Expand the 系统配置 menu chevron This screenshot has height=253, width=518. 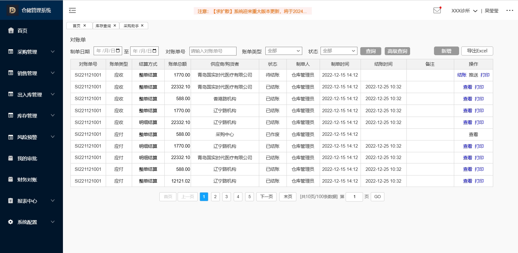pos(53,222)
